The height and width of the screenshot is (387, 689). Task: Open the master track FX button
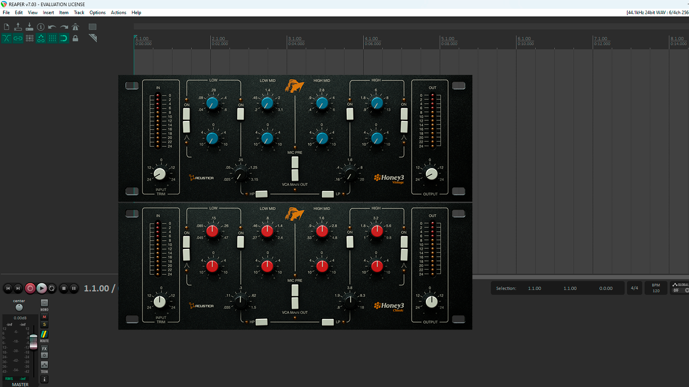pyautogui.click(x=44, y=349)
